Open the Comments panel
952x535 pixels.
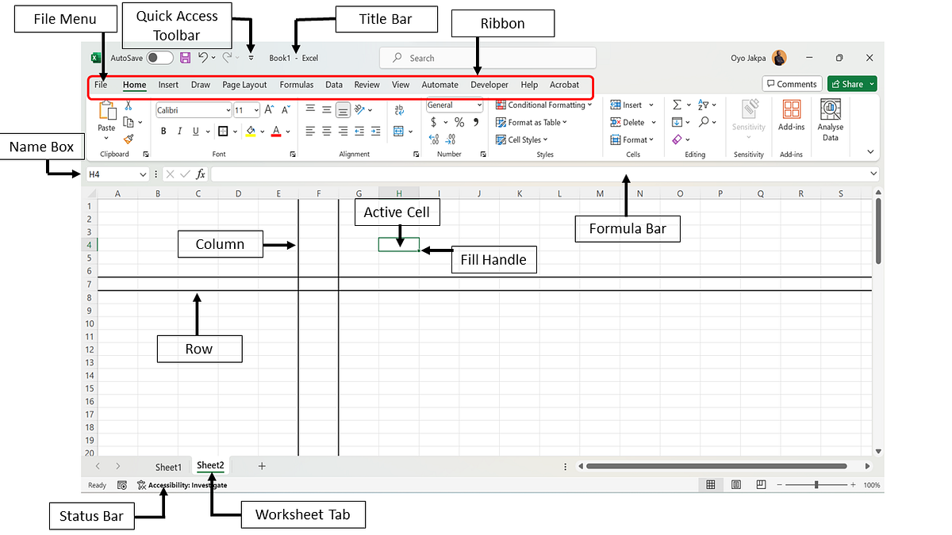pyautogui.click(x=792, y=83)
